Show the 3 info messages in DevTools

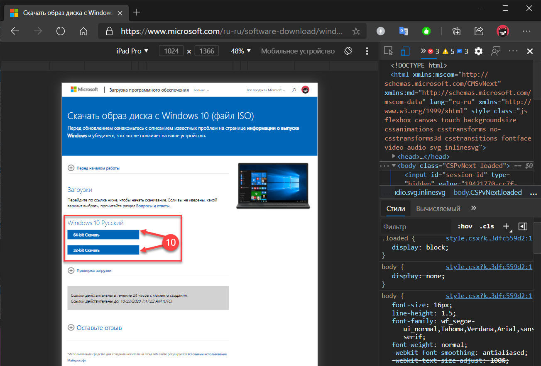point(463,51)
